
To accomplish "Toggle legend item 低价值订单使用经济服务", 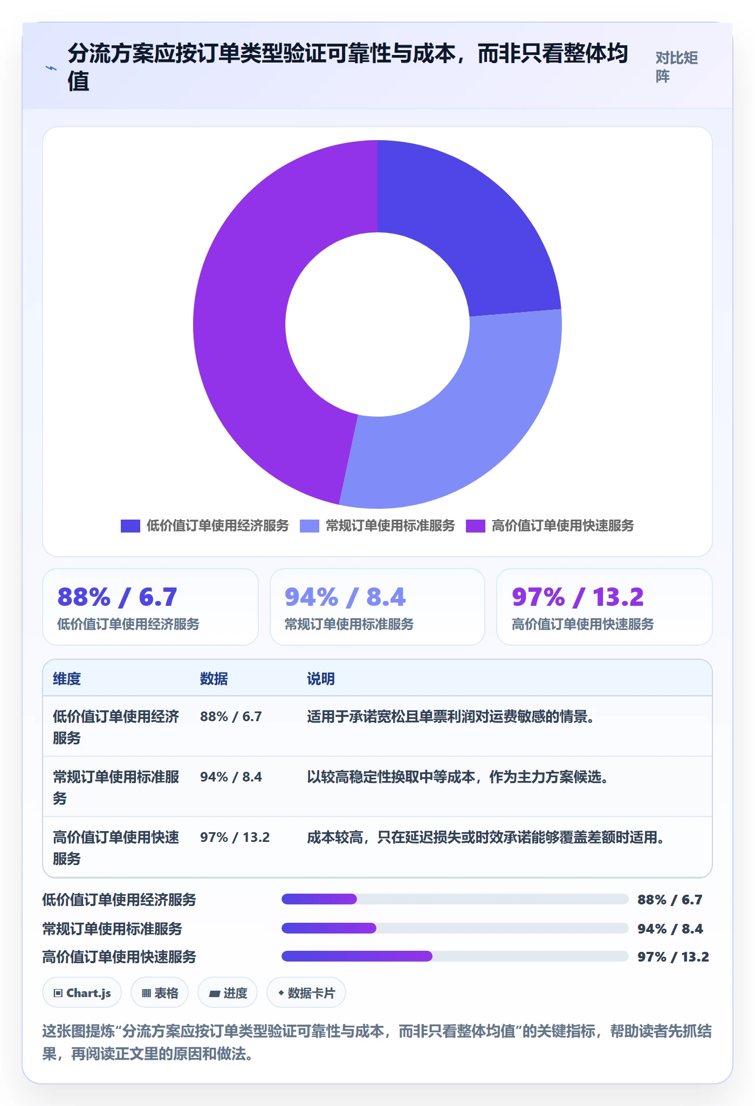I will [x=205, y=526].
